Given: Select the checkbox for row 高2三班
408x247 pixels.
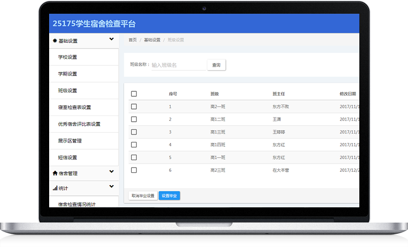Looking at the screenshot, I should pyautogui.click(x=134, y=170).
